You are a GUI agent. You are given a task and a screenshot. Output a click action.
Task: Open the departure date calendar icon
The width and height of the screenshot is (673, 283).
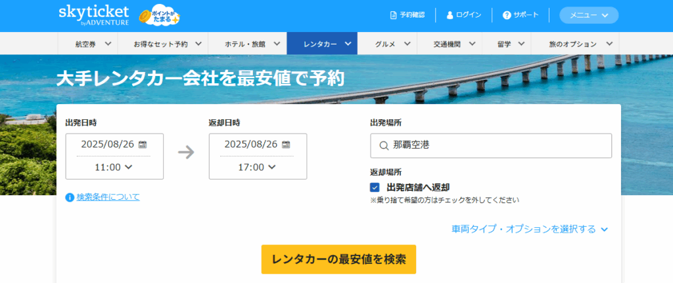click(143, 144)
